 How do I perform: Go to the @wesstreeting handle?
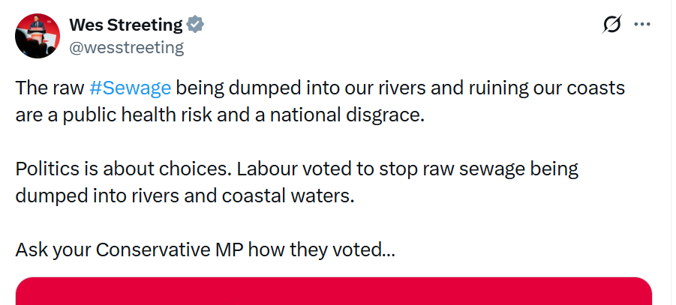(126, 47)
